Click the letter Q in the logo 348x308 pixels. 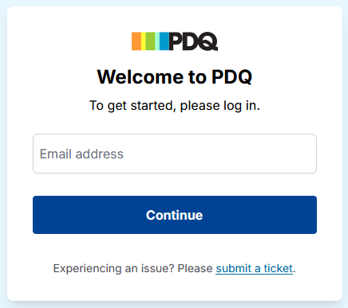208,41
